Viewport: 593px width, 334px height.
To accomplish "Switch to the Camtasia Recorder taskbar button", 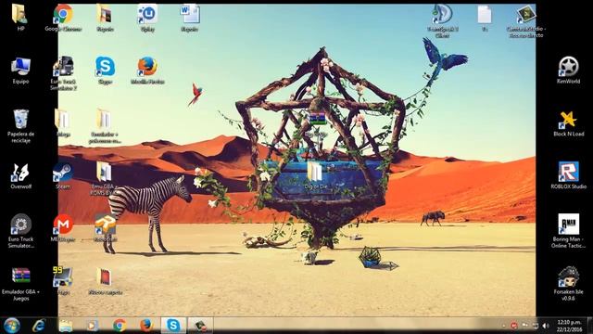I will pos(200,326).
